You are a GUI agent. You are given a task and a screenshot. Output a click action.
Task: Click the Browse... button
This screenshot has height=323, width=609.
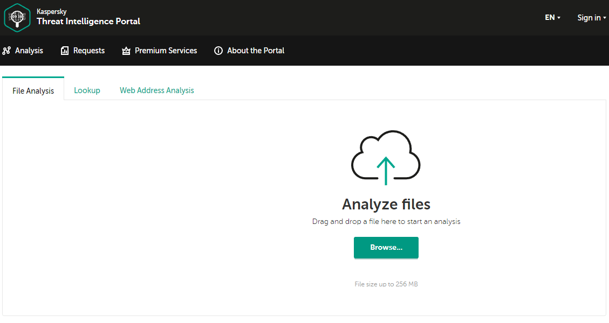(x=386, y=248)
